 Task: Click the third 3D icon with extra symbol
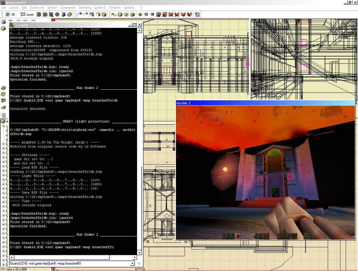(51, 14)
